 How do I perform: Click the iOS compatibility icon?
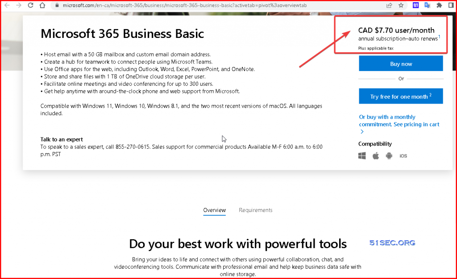[x=403, y=155]
